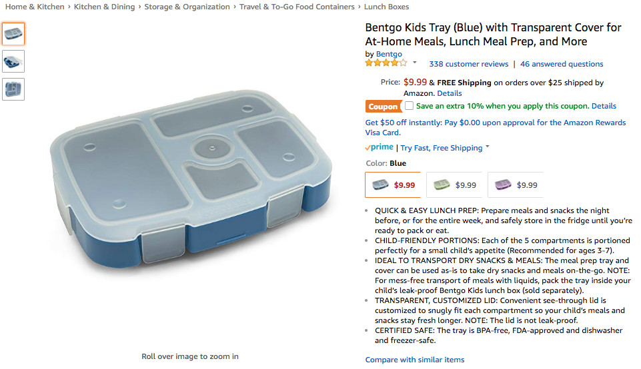Navigate to Storage & Organization breadcrumb
641x369 pixels.
tap(187, 7)
